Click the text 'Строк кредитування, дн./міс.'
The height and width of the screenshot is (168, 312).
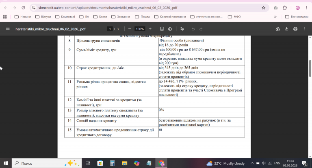coord(100,68)
